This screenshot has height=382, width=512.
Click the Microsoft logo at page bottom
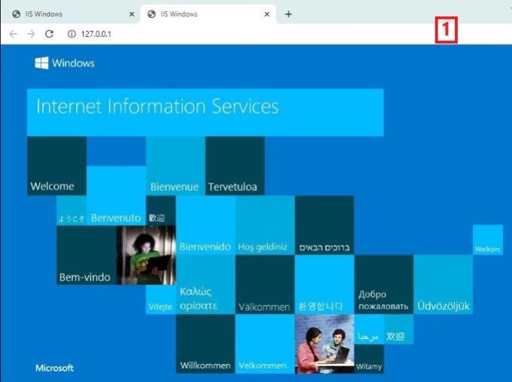point(54,368)
